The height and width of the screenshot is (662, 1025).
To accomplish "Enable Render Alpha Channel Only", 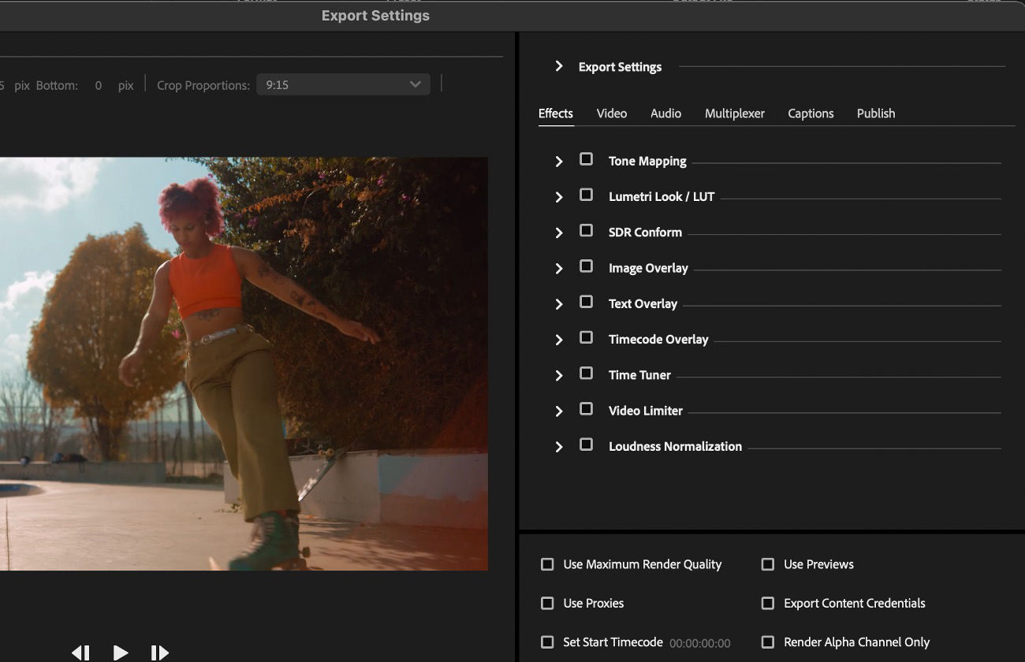I will coord(767,642).
